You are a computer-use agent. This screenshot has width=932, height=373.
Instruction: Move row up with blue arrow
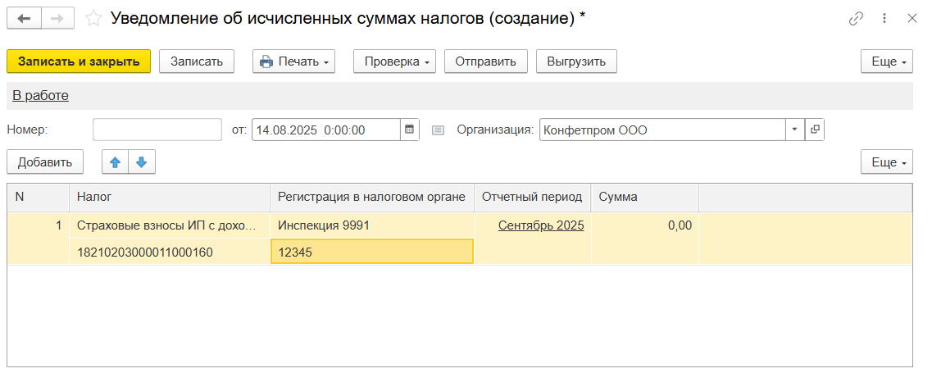click(x=115, y=162)
